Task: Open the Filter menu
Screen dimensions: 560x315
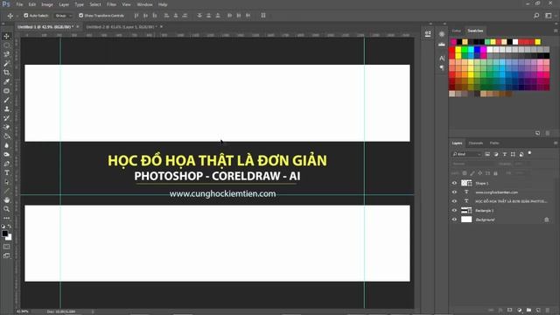Action: (111, 4)
